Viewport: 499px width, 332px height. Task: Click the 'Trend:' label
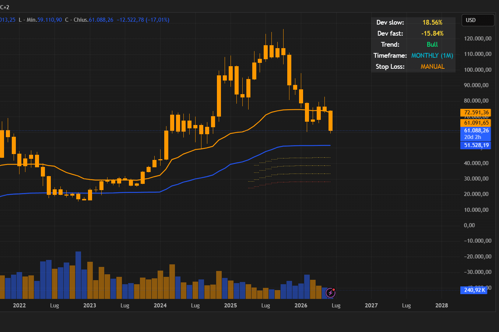point(390,44)
